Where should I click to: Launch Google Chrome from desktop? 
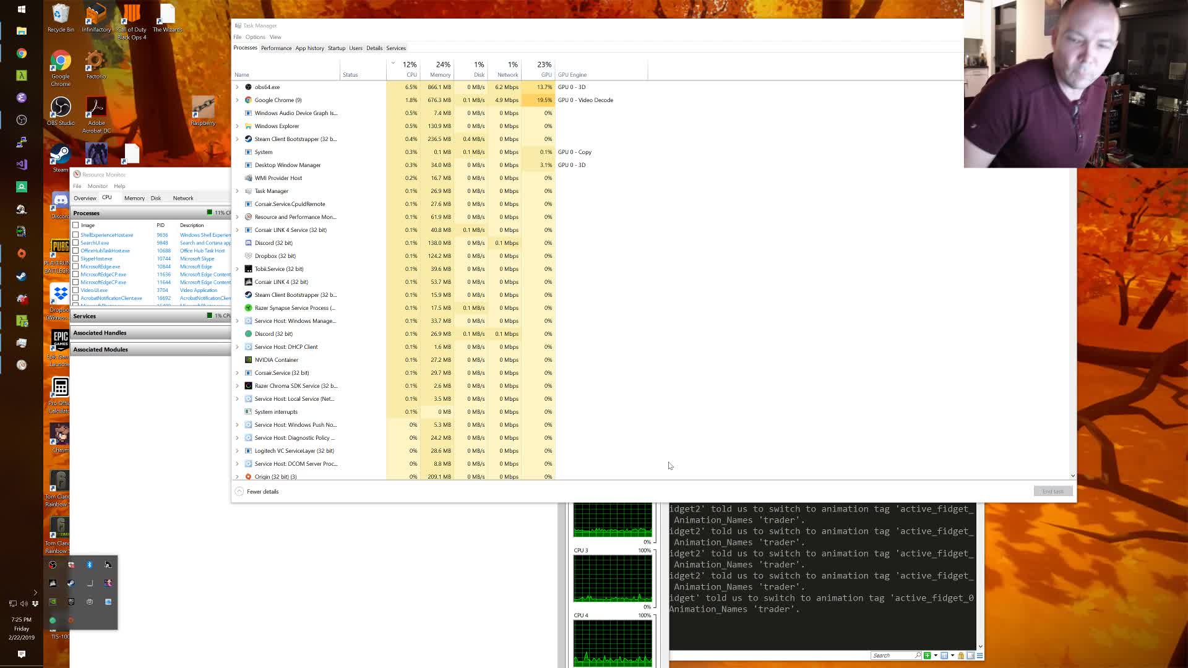click(61, 68)
